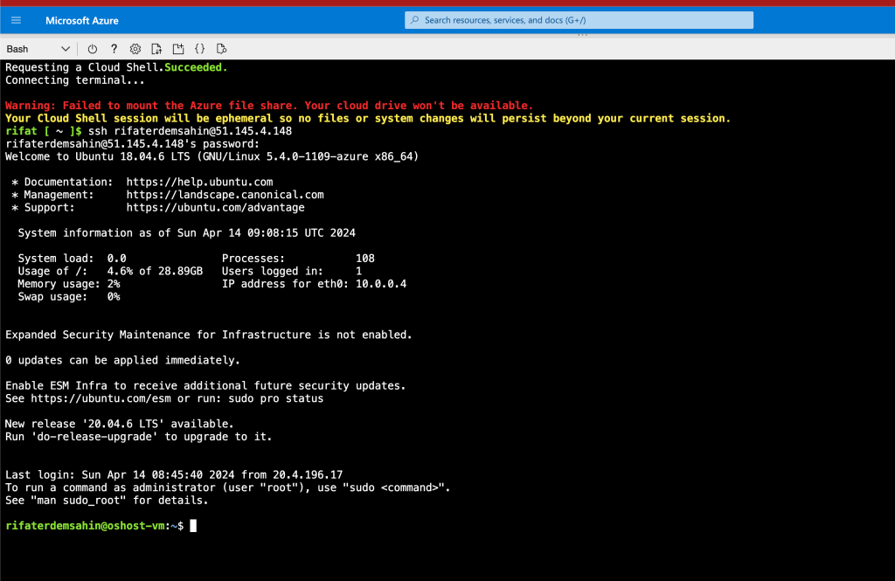Click the IP address value 10.0.0.4
895x581 pixels.
tap(381, 284)
